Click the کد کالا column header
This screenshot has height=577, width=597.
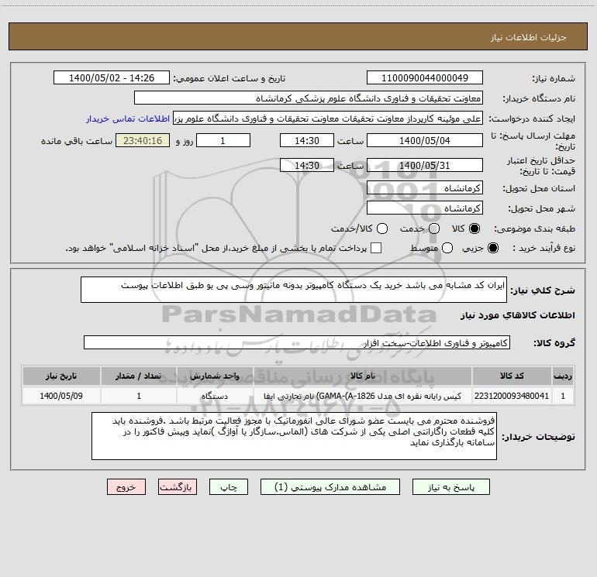(x=512, y=376)
